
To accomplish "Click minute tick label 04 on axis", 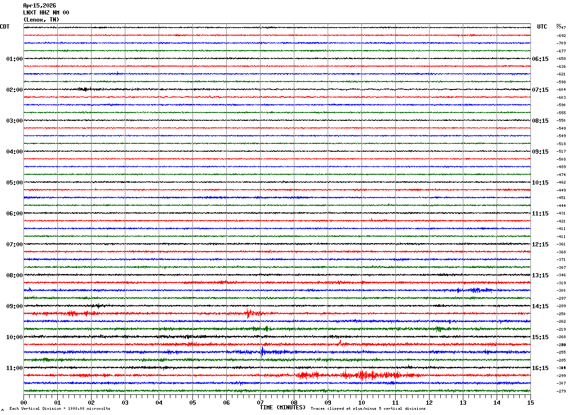I will coord(159,402).
